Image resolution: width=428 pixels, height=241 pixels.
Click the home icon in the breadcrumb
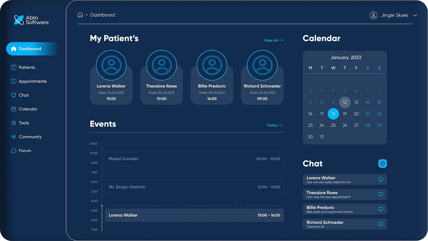(x=80, y=14)
